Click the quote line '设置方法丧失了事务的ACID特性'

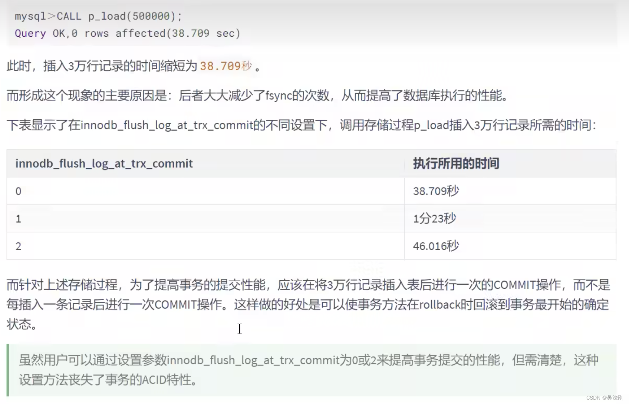tap(108, 380)
